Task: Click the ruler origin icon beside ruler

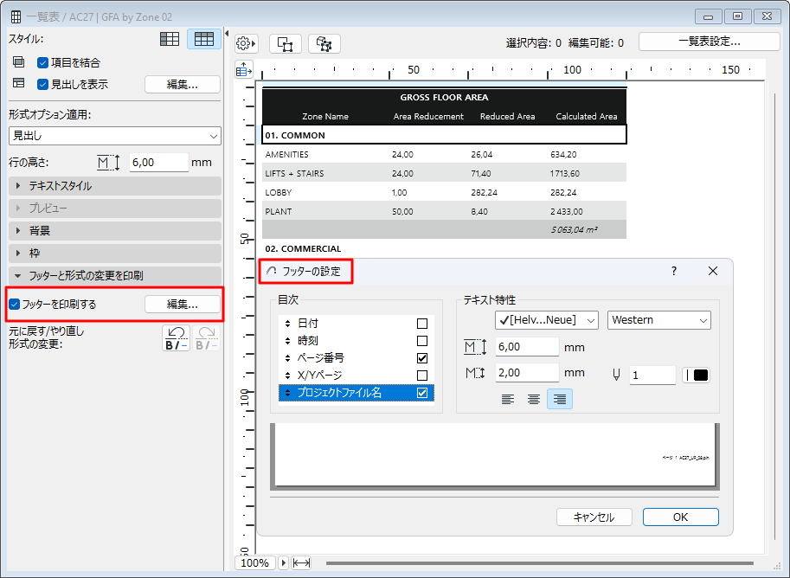Action: point(244,69)
